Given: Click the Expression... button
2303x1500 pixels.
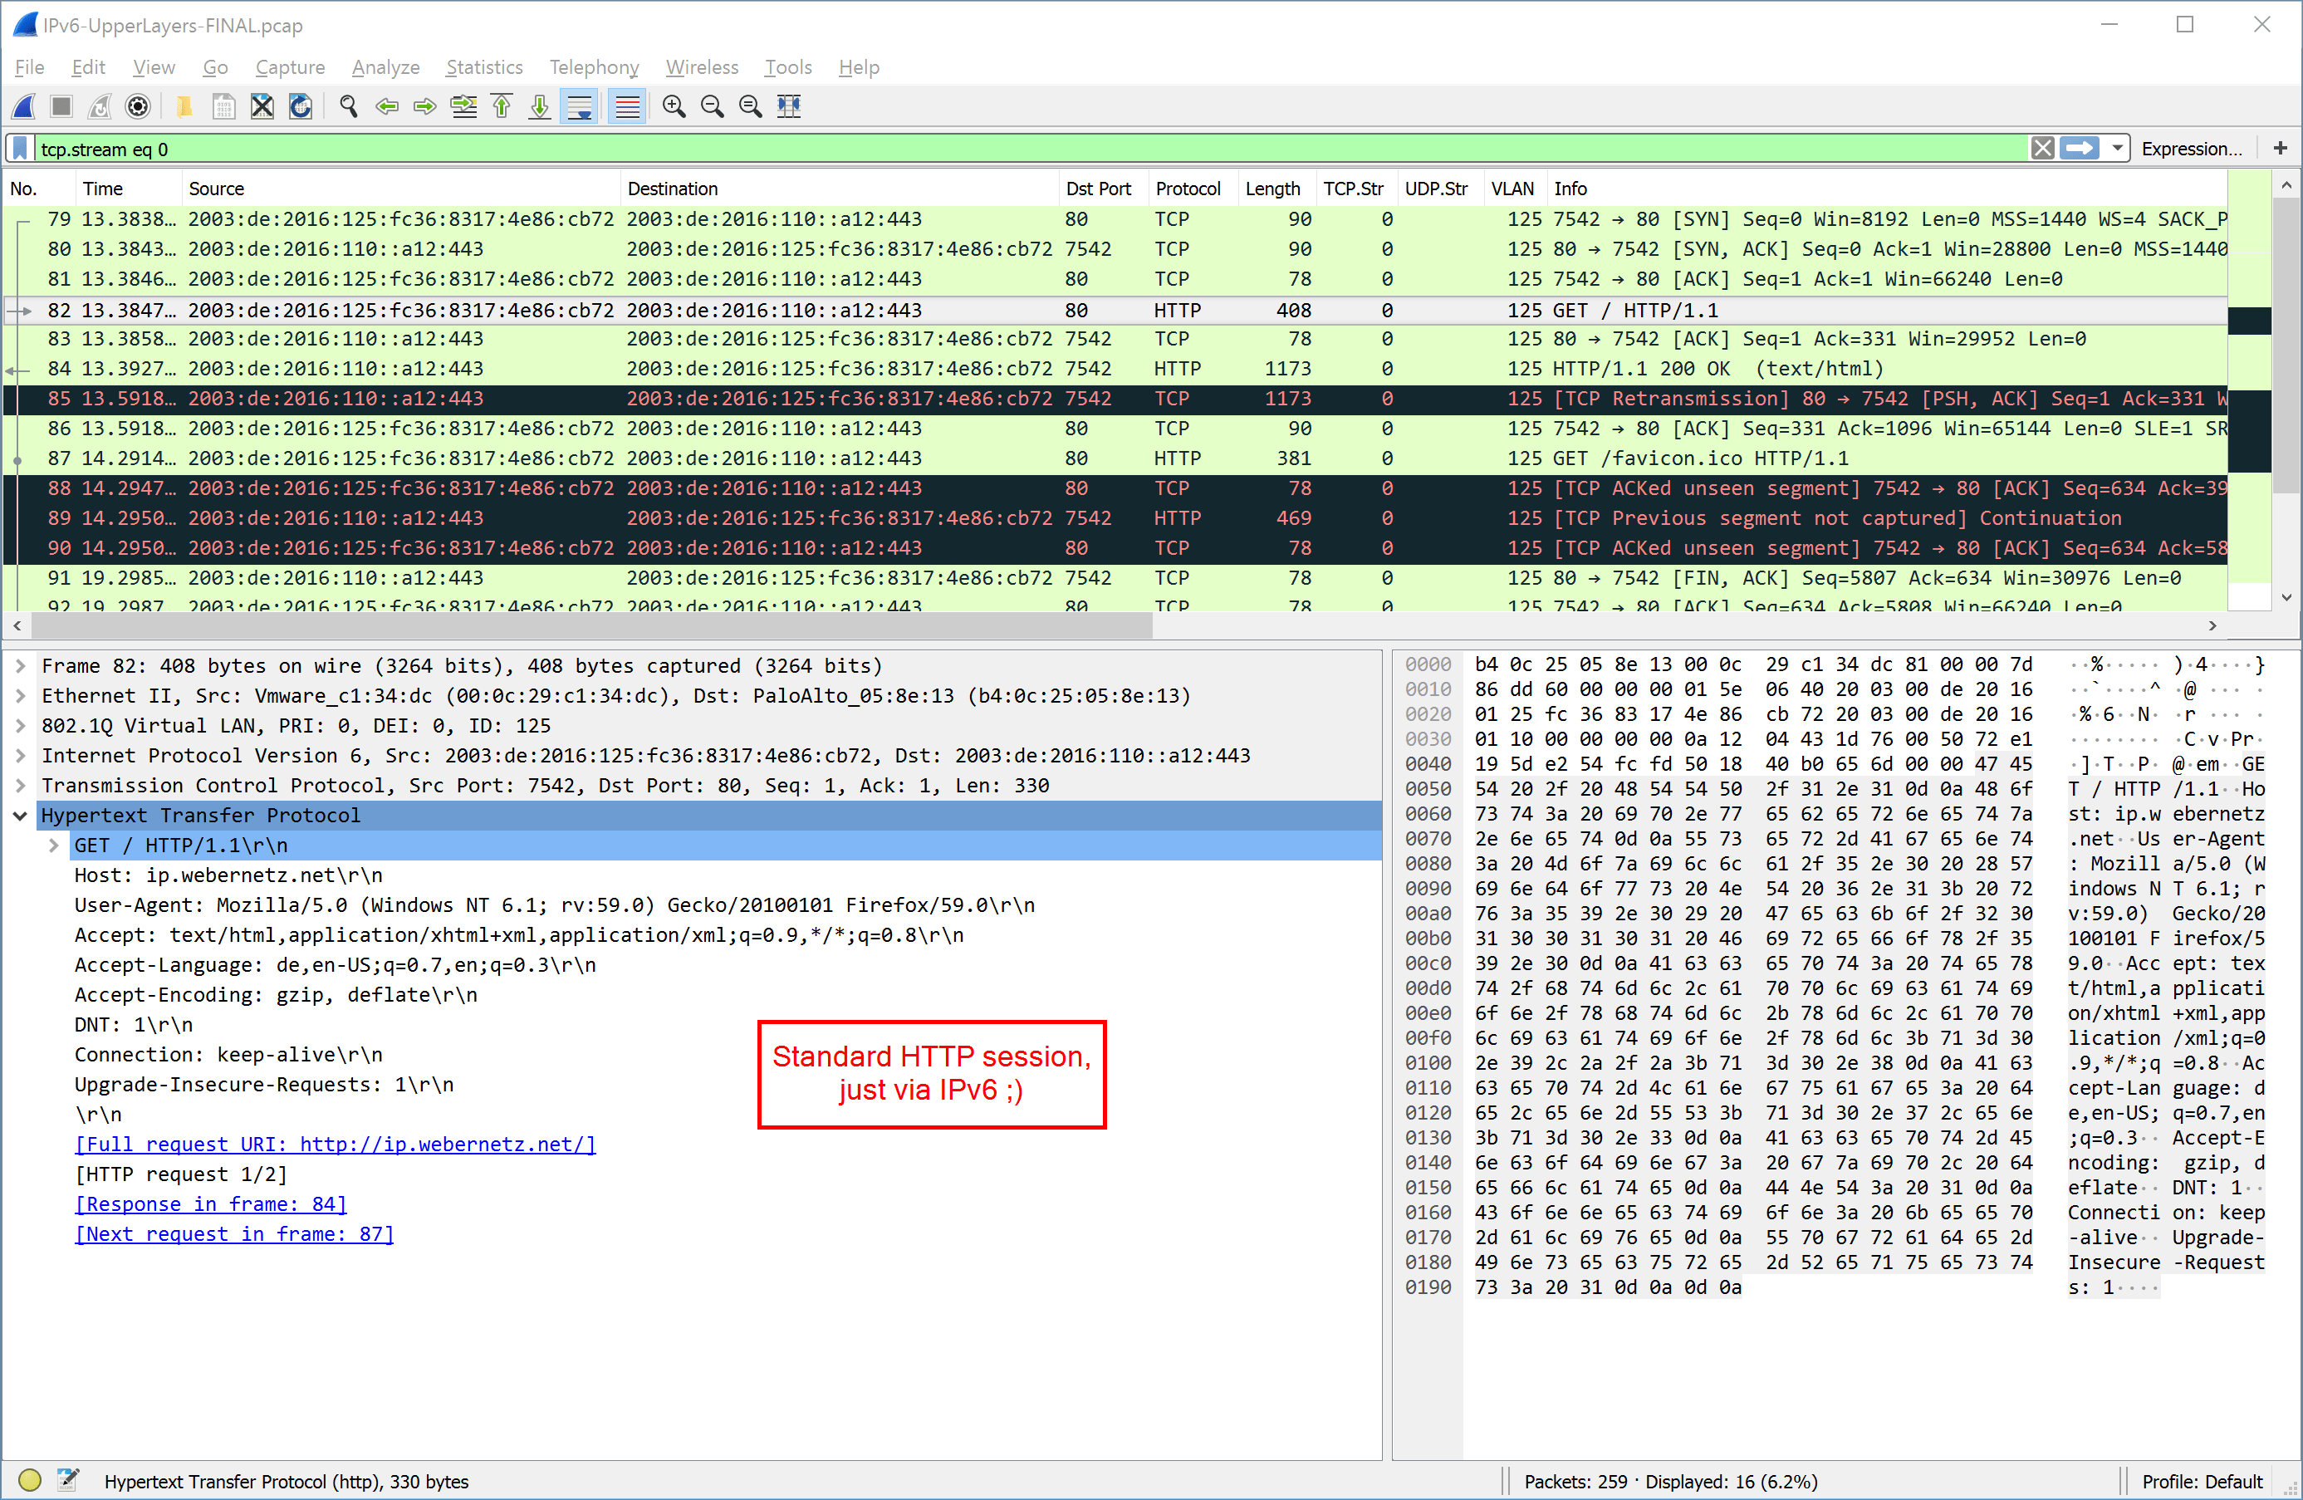Looking at the screenshot, I should (x=2191, y=148).
